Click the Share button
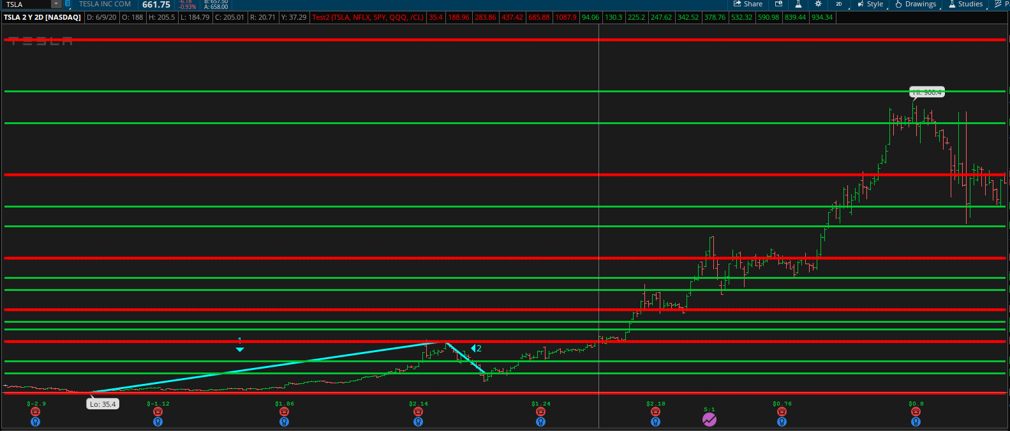This screenshot has height=431, width=1010. pos(748,4)
